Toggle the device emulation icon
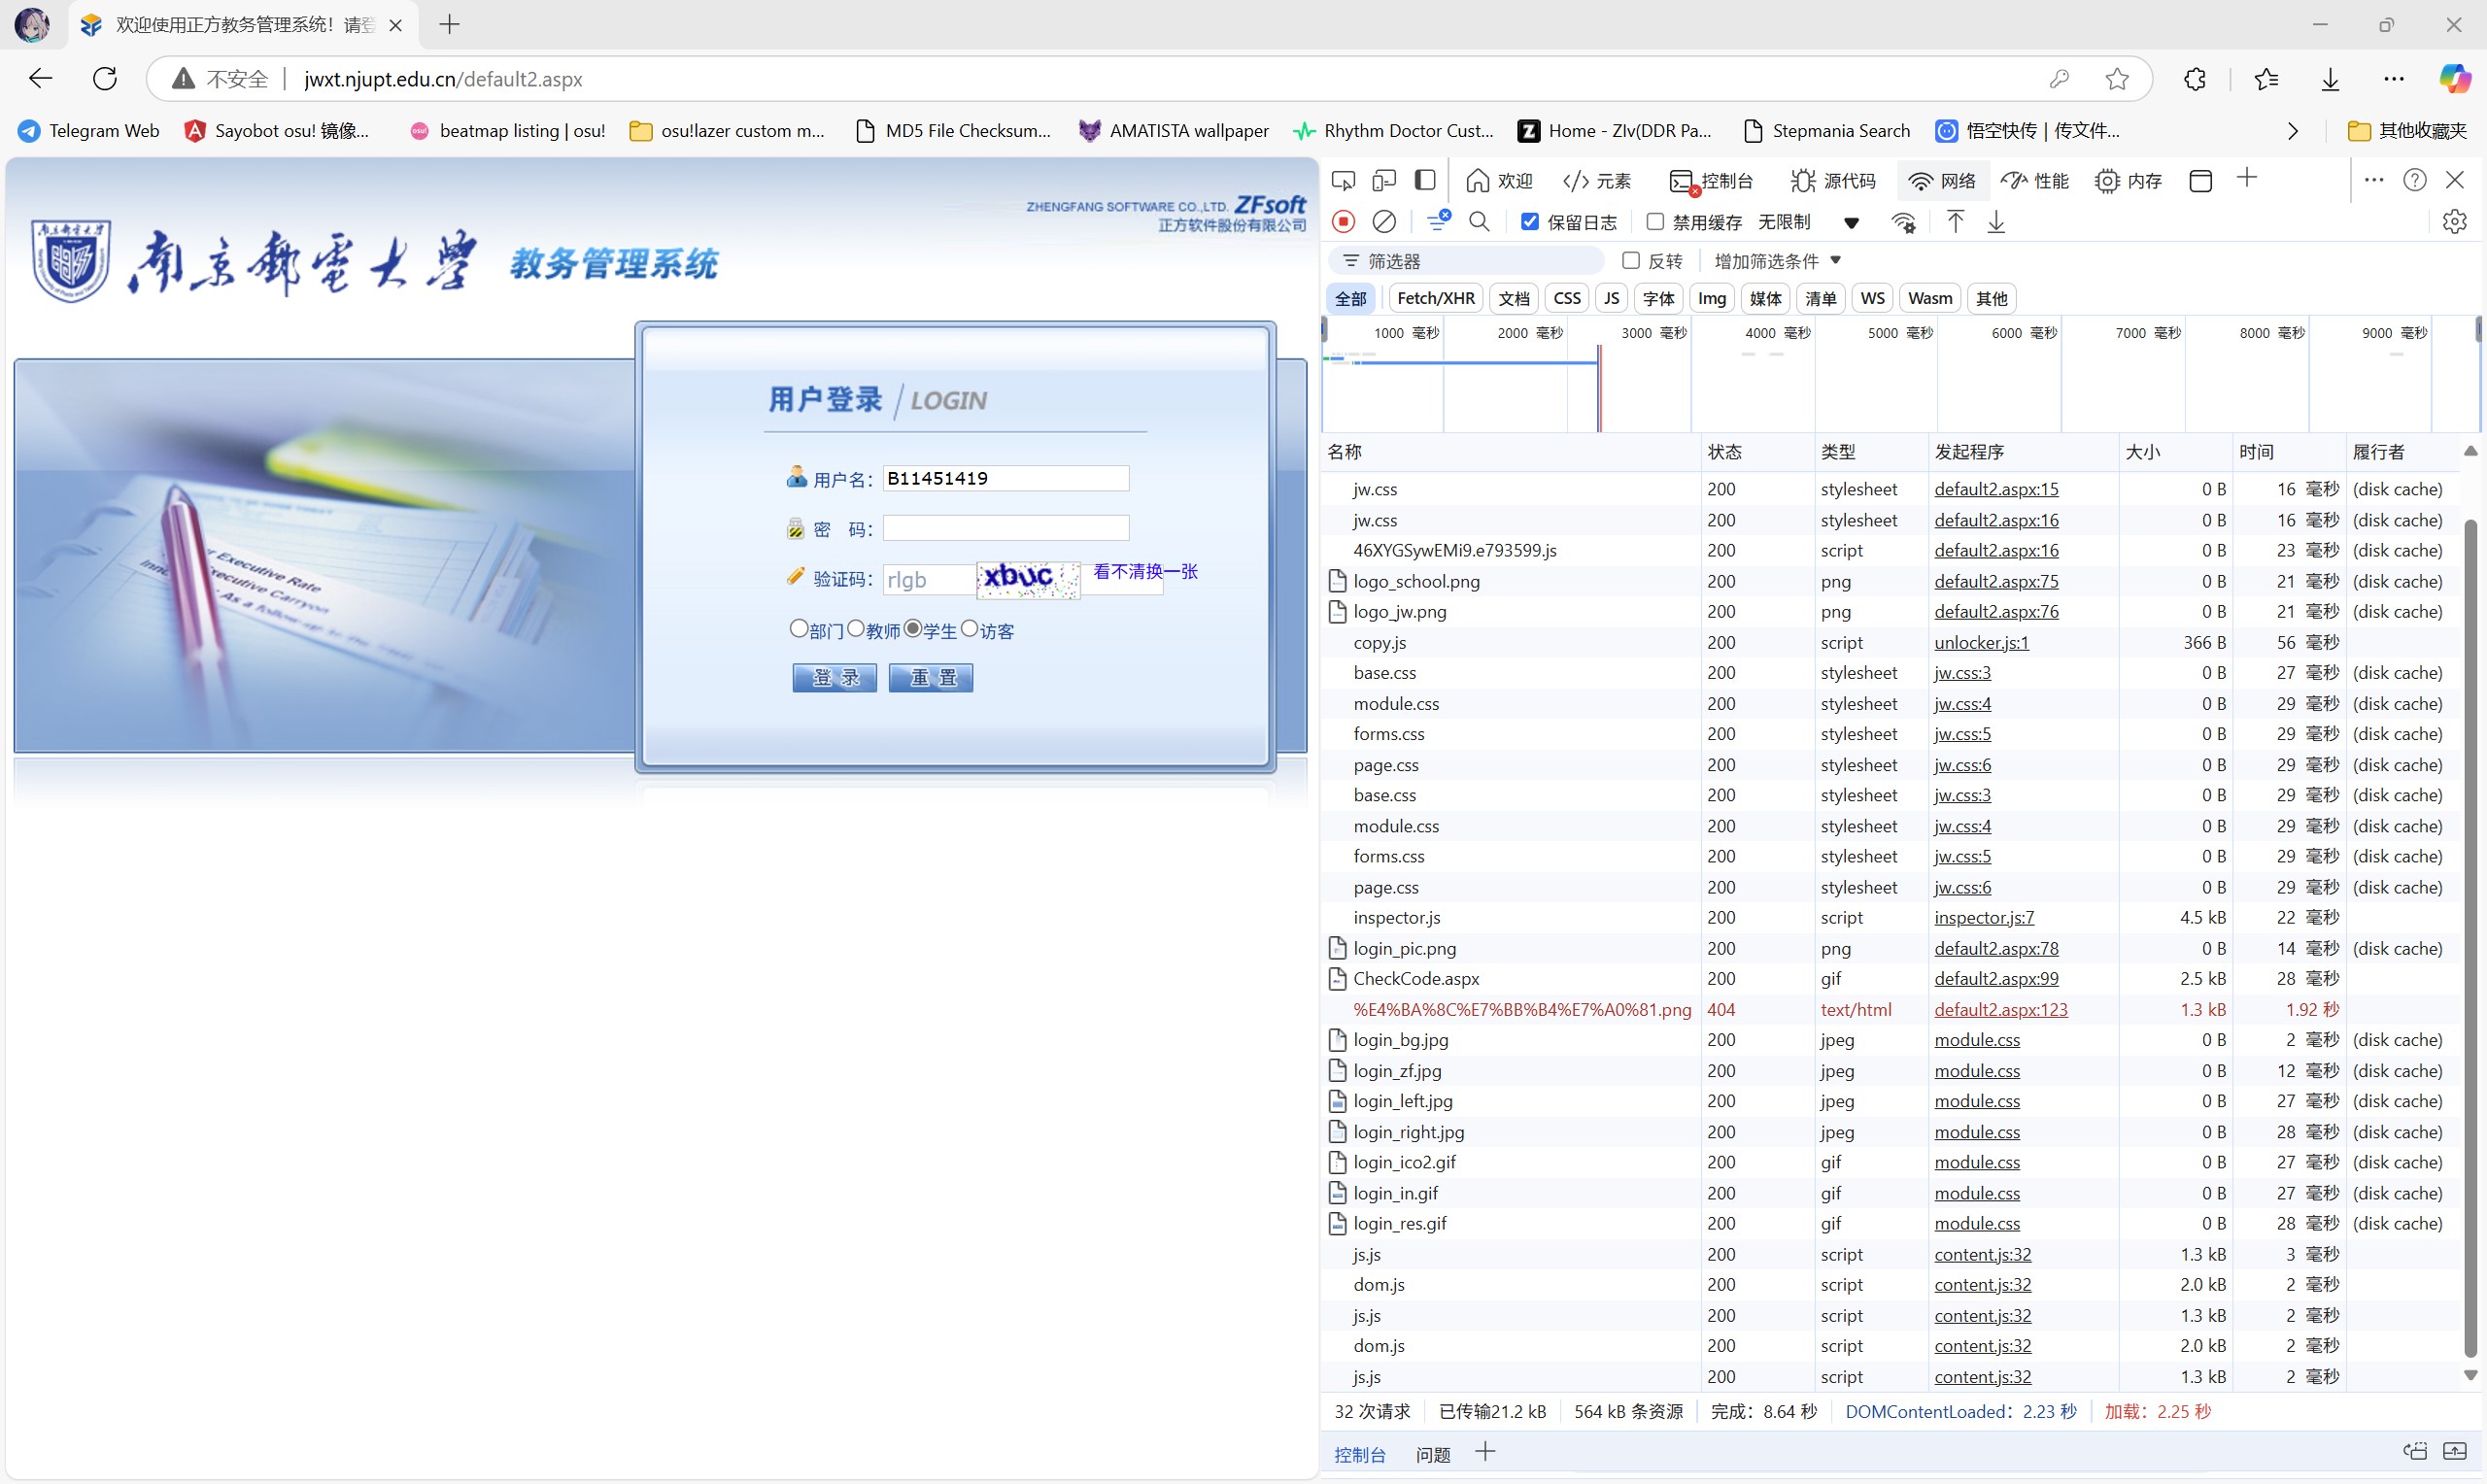The image size is (2487, 1484). point(1384,181)
